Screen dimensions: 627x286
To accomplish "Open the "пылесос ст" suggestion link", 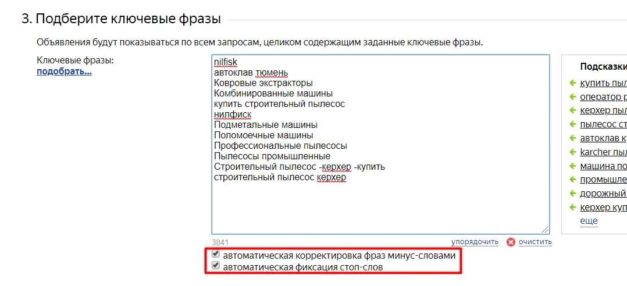I will click(x=603, y=124).
